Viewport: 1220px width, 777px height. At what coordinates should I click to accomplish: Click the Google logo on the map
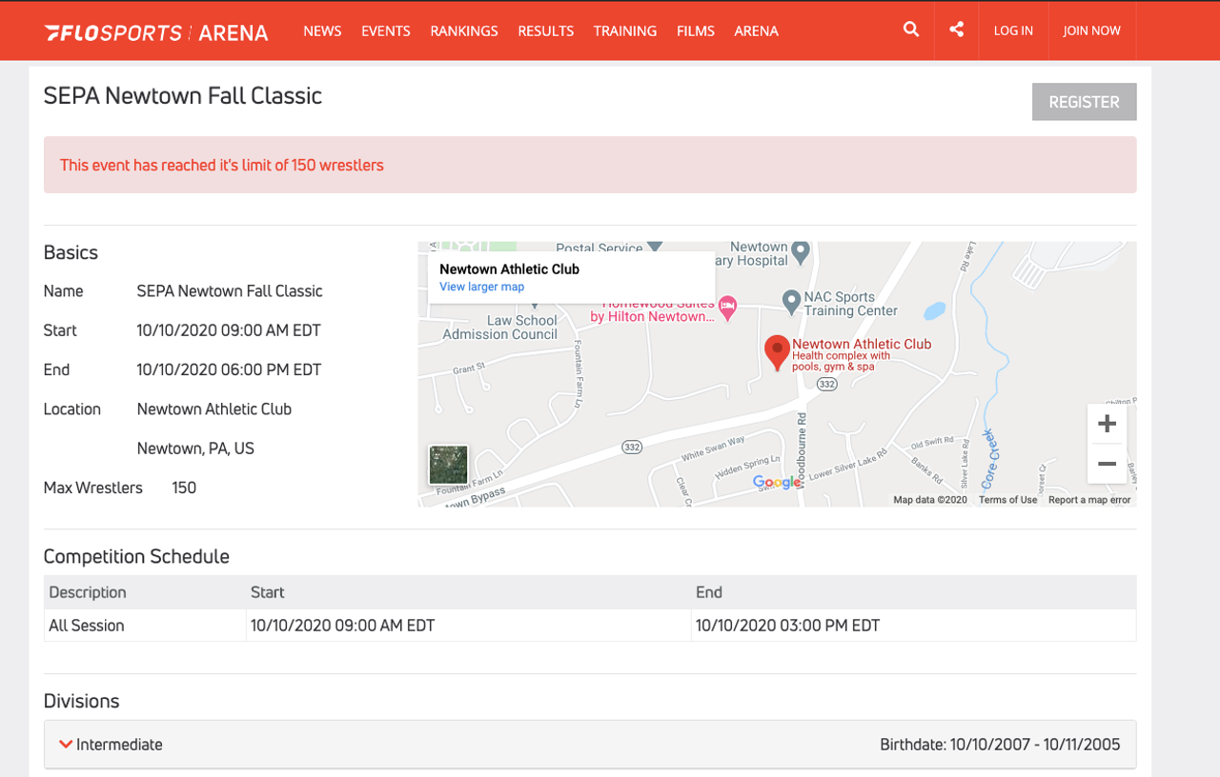tap(776, 483)
